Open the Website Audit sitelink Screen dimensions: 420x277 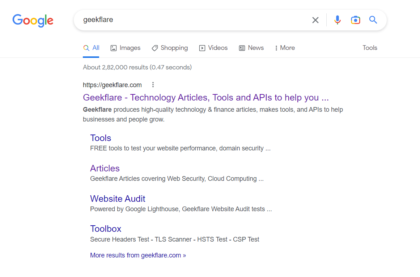[x=118, y=199]
